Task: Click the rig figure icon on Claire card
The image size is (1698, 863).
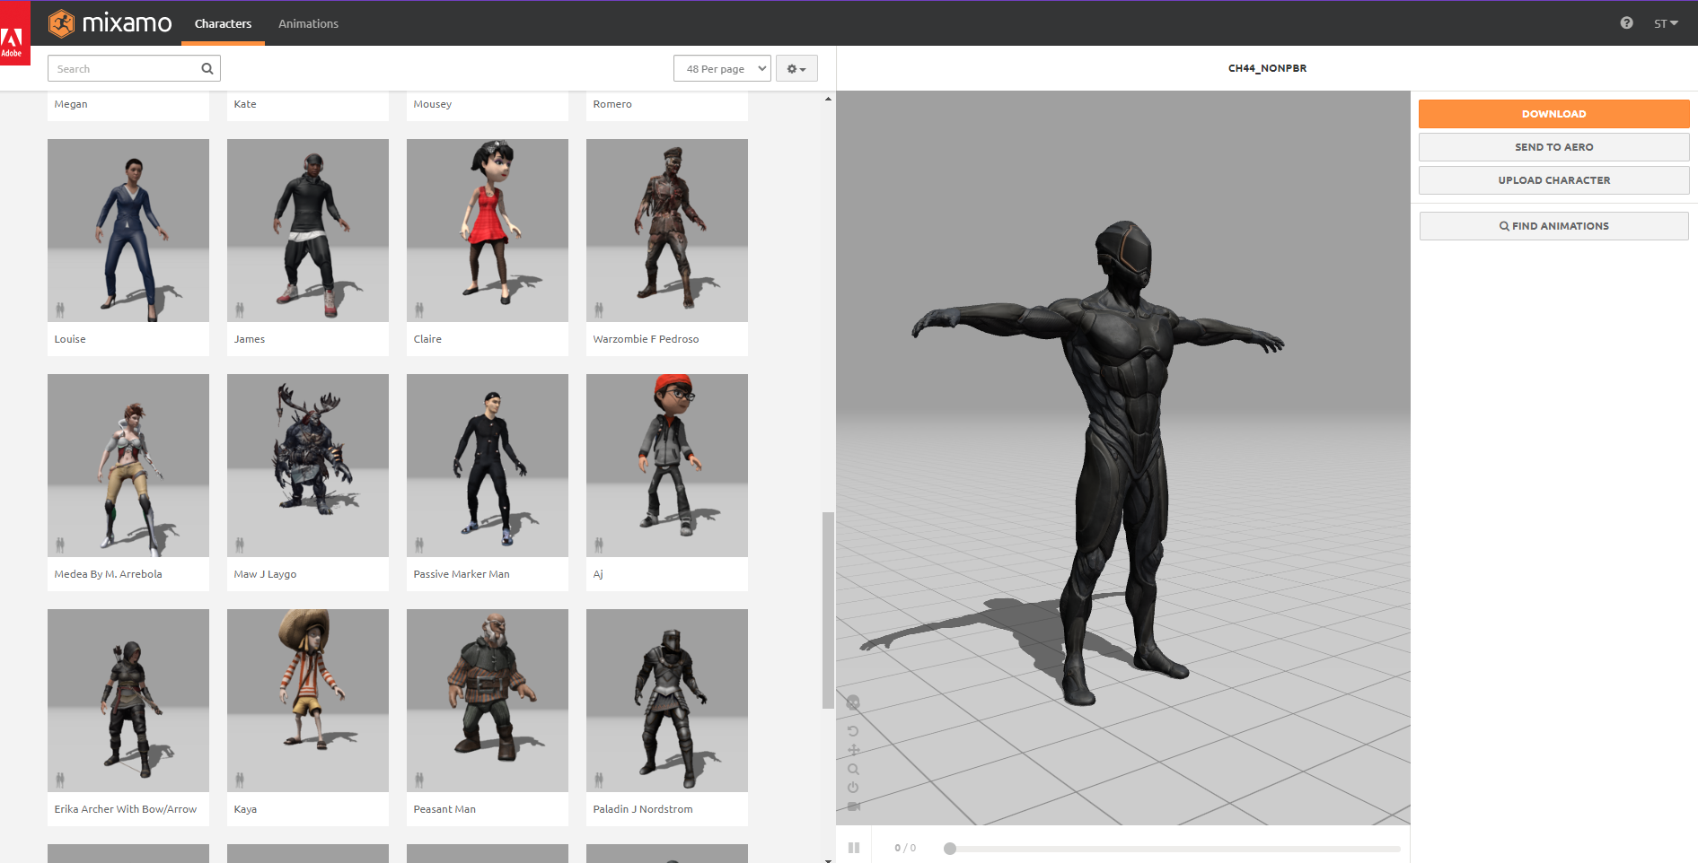Action: 419,310
